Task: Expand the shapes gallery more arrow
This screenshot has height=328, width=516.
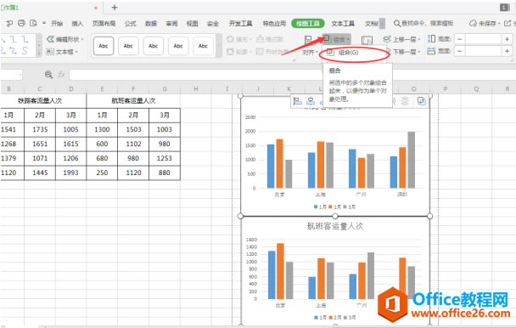Action: point(39,53)
